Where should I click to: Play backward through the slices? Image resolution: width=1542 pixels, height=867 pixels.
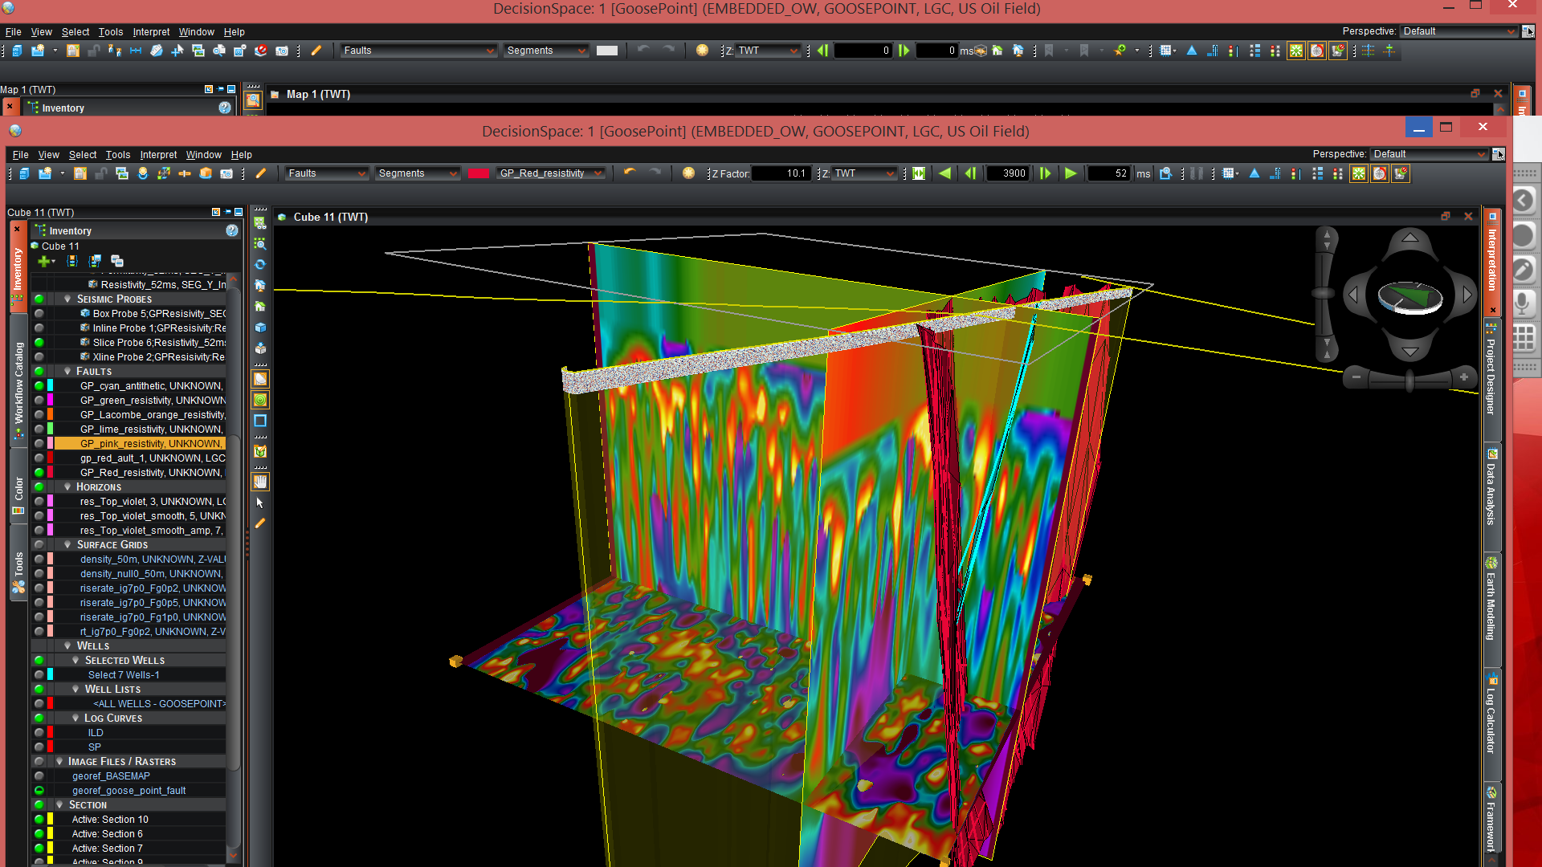[945, 173]
